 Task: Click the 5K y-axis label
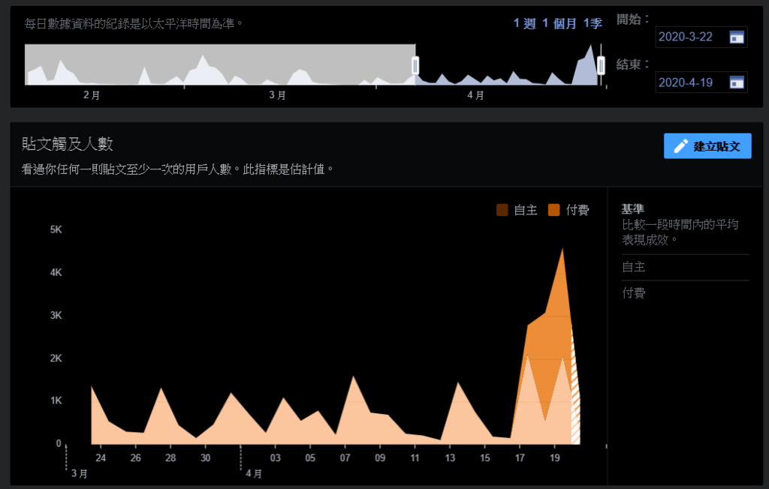coord(56,229)
